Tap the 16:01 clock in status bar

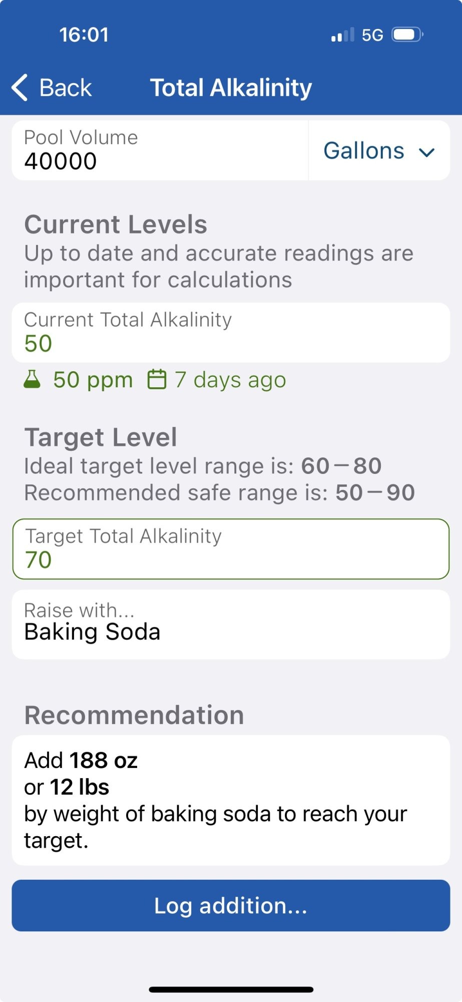84,35
